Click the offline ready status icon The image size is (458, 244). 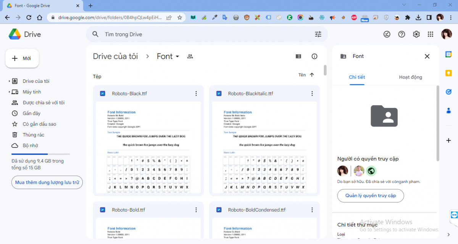[387, 34]
